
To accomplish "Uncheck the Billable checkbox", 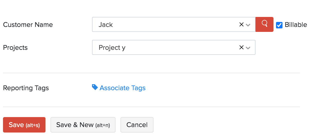I will [x=279, y=25].
